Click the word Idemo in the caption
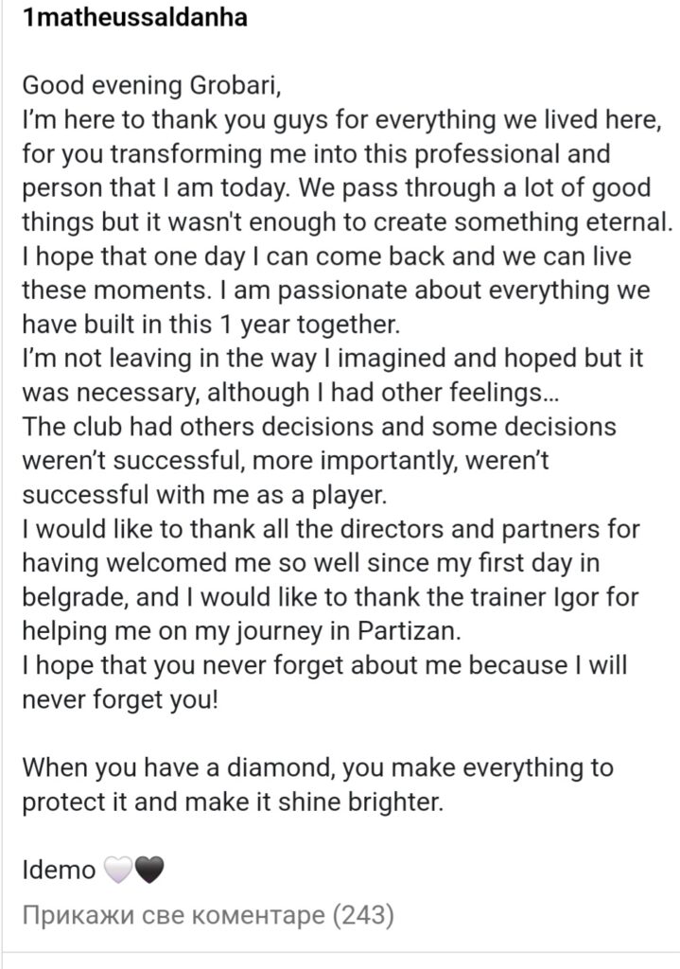 [x=59, y=871]
